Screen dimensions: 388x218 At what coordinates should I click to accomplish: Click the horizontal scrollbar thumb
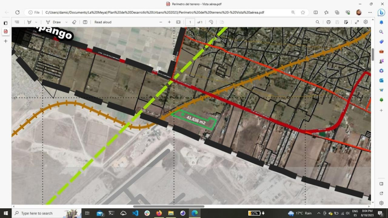click(x=168, y=206)
